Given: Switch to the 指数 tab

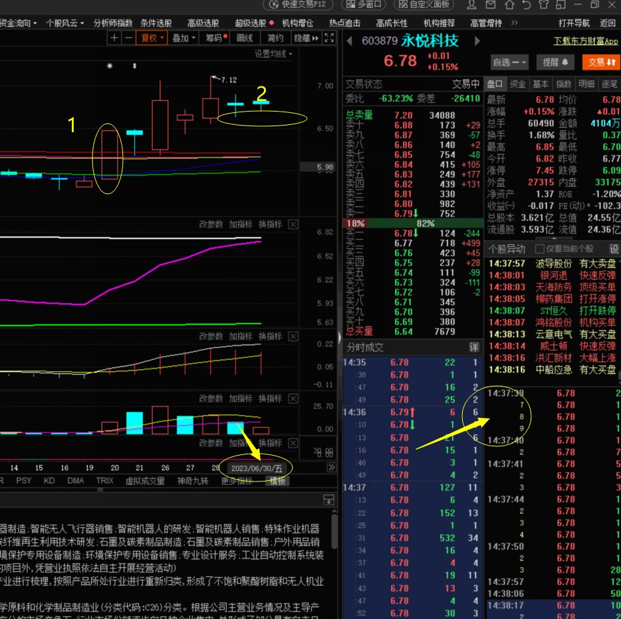Looking at the screenshot, I should pos(563,84).
